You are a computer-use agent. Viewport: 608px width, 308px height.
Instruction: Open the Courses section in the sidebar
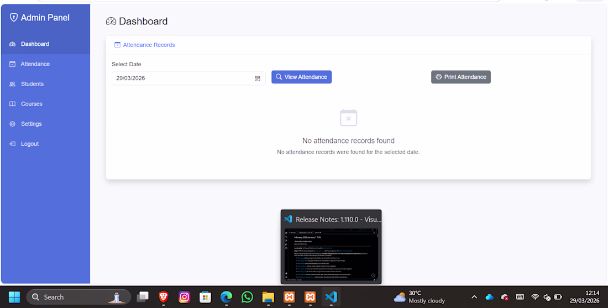(x=45, y=104)
